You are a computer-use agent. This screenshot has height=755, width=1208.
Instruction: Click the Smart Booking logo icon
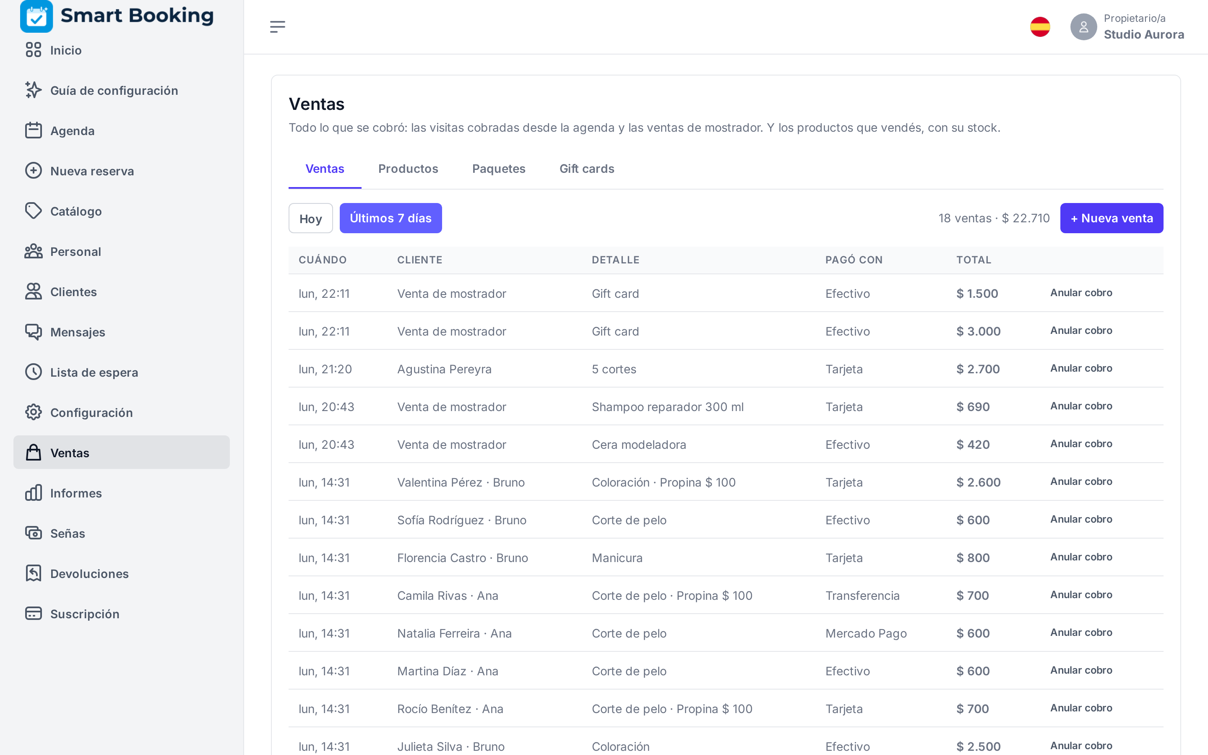coord(36,16)
